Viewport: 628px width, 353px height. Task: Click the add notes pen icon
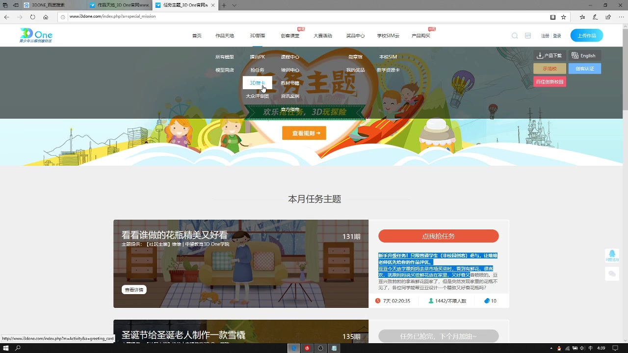(595, 17)
